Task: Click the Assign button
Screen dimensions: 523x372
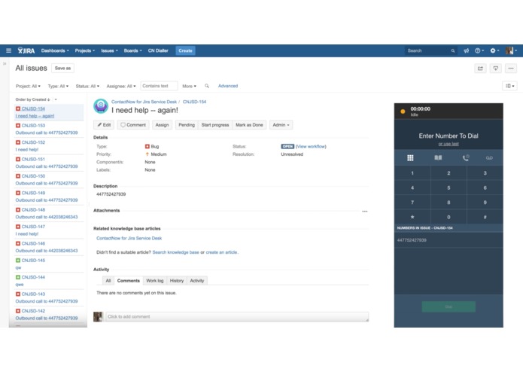Action: click(162, 125)
